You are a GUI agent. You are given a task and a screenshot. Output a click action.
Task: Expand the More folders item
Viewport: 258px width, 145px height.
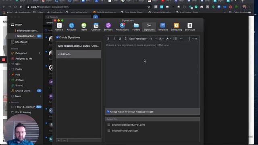click(18, 96)
